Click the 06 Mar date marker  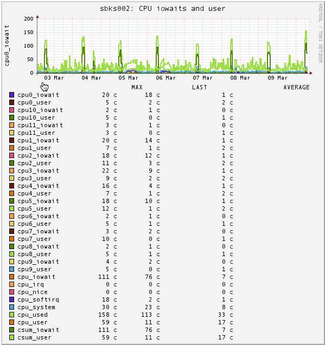(x=165, y=78)
